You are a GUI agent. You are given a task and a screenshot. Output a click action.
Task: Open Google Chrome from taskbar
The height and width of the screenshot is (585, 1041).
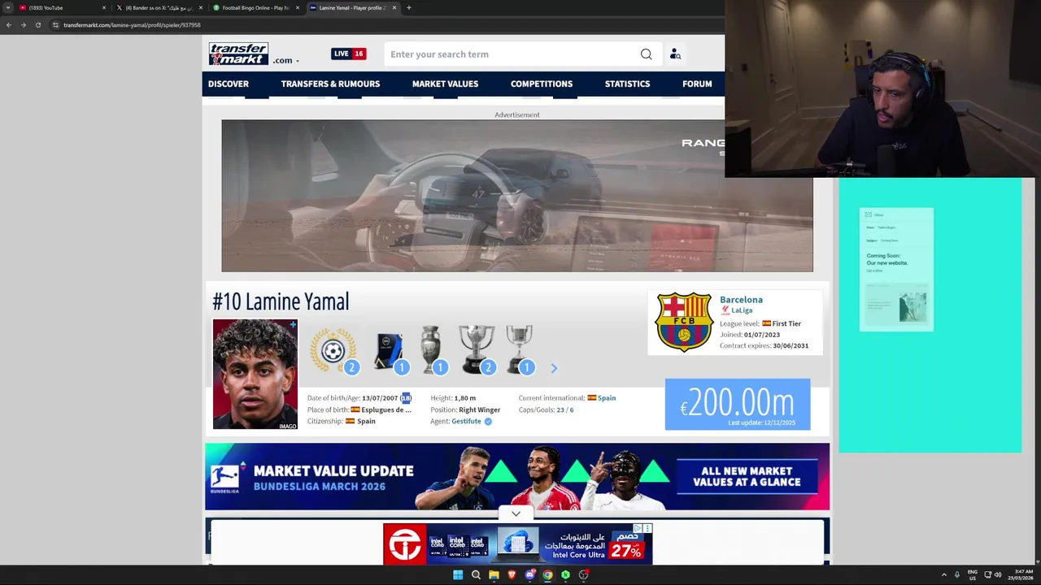[547, 574]
